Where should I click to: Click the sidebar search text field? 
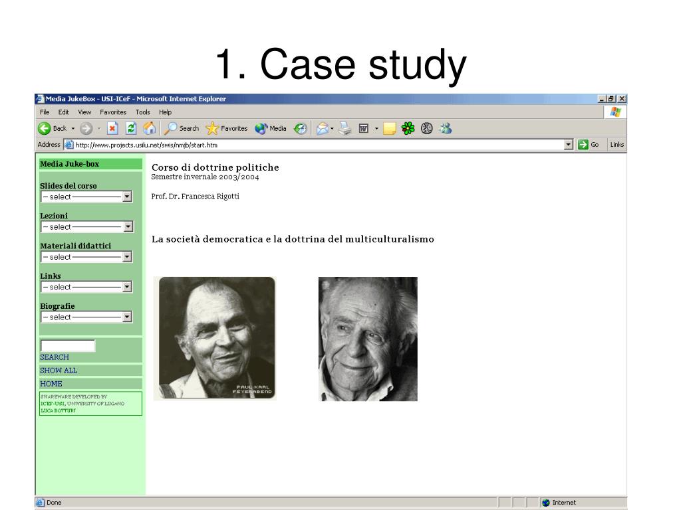68,345
